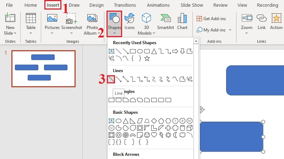Click the Action button in Links group
The width and height of the screenshot is (284, 159).
(276, 21)
